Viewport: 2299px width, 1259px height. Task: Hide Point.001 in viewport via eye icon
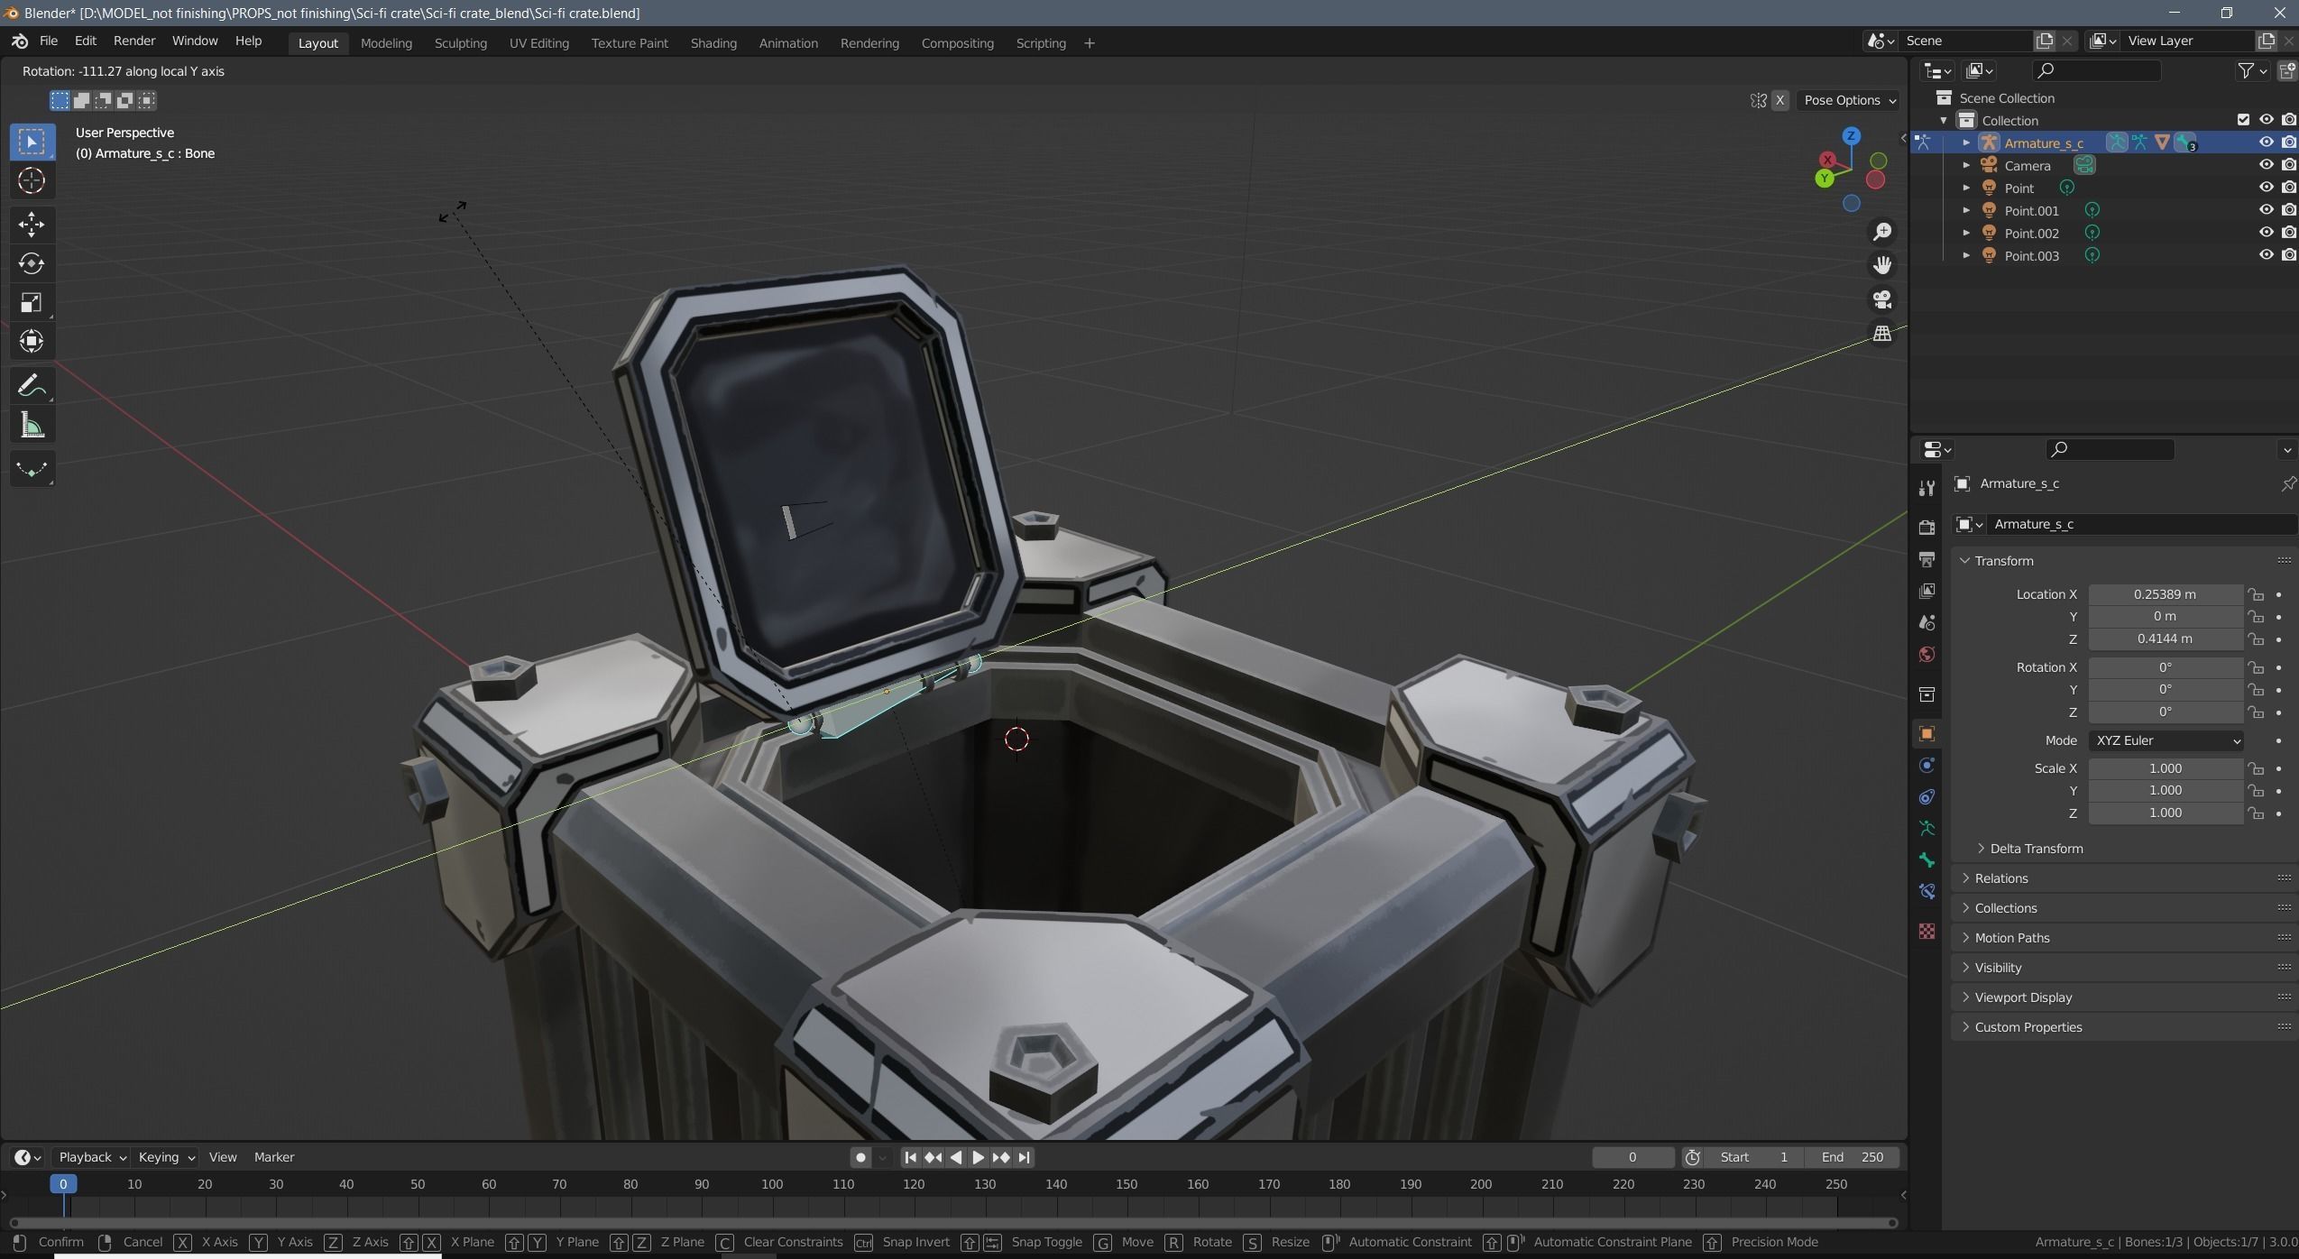(x=2266, y=210)
